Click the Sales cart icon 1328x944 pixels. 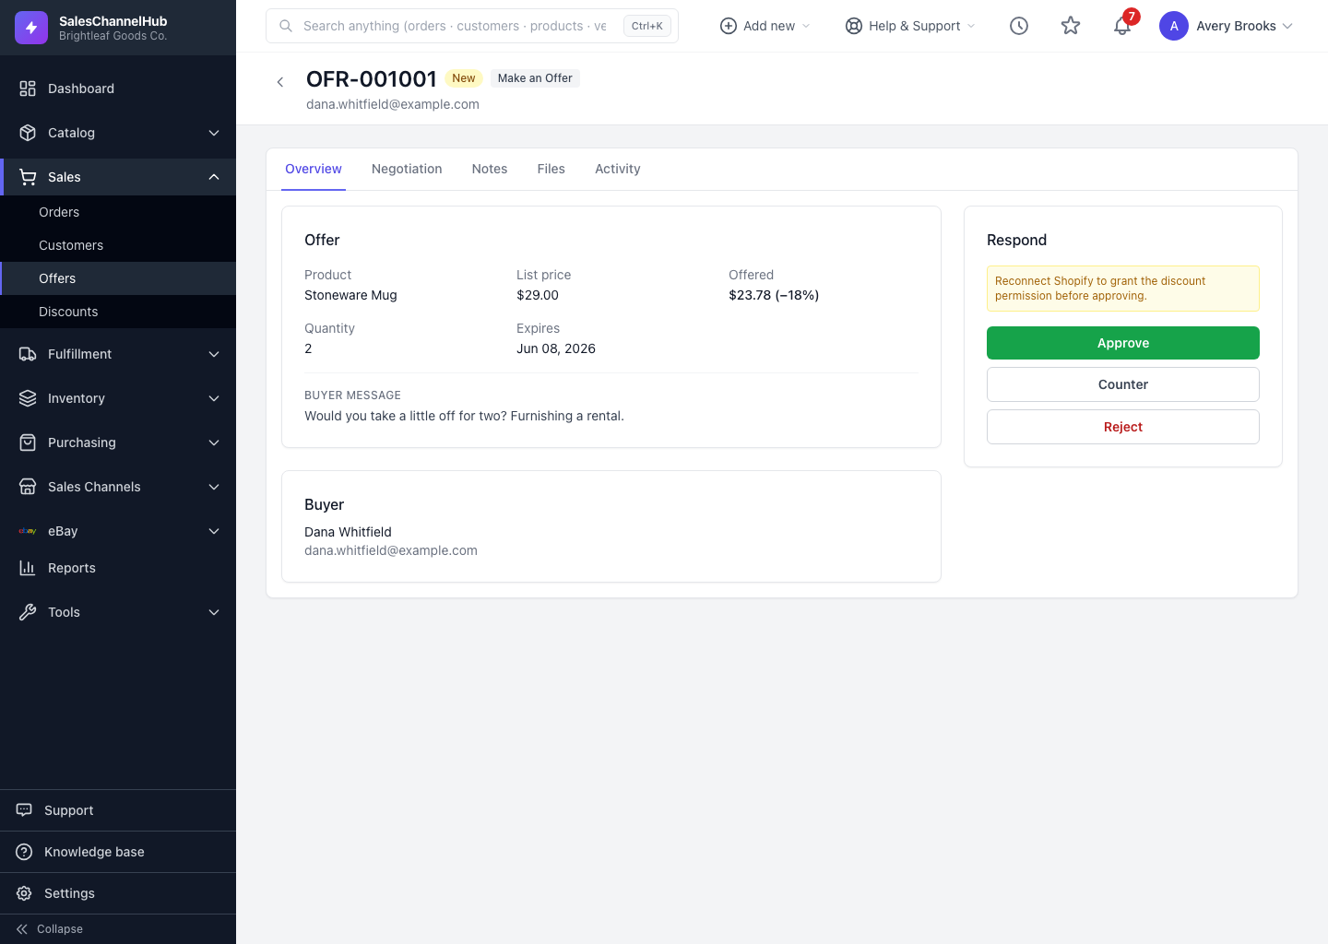pos(28,177)
